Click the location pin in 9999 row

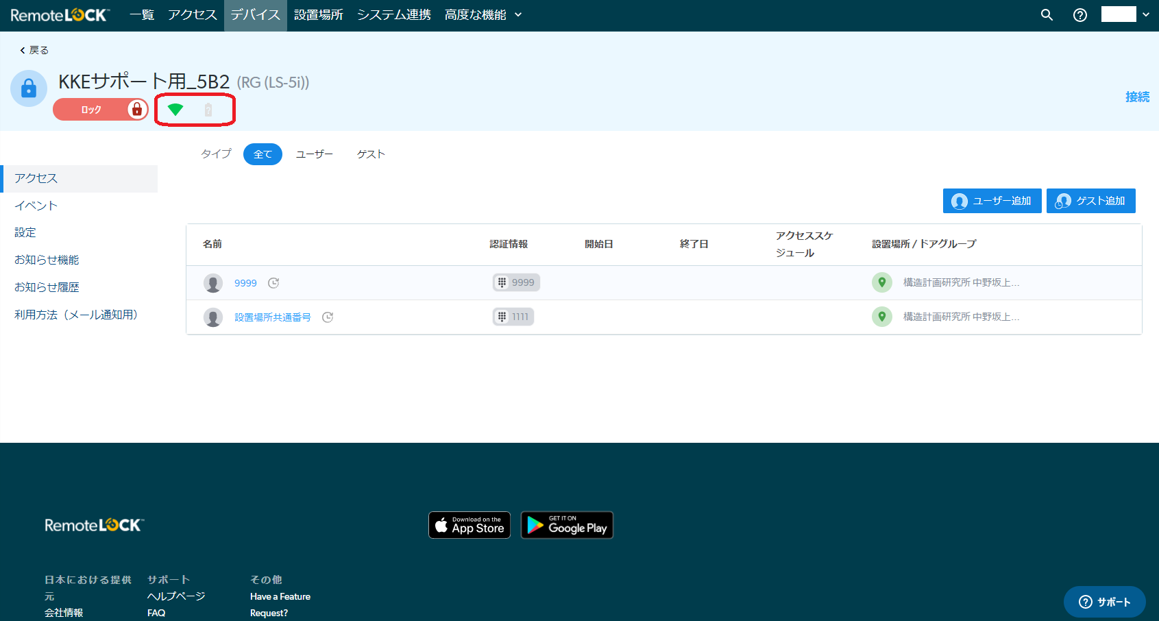point(882,282)
